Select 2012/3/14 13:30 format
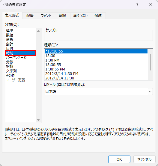The height and width of the screenshot is (166, 158). tap(96, 78)
